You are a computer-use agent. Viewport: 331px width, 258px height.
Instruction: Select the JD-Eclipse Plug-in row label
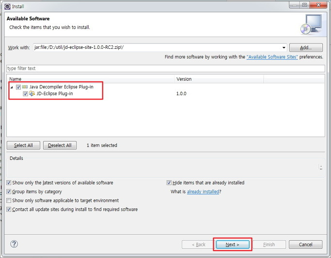(x=55, y=93)
